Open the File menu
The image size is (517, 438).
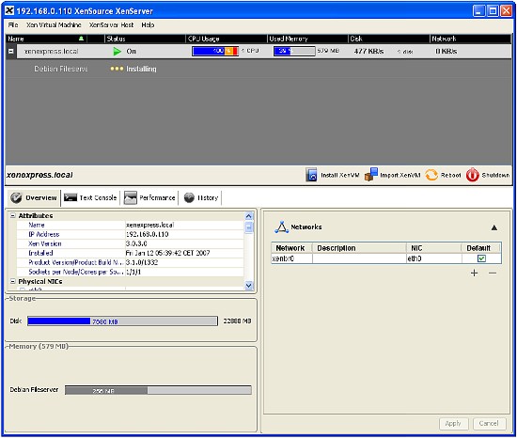[13, 25]
